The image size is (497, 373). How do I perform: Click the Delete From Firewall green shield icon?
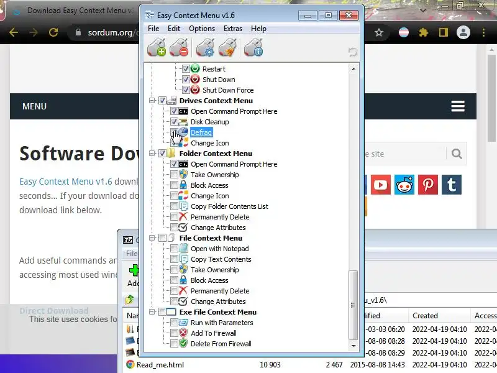183,344
